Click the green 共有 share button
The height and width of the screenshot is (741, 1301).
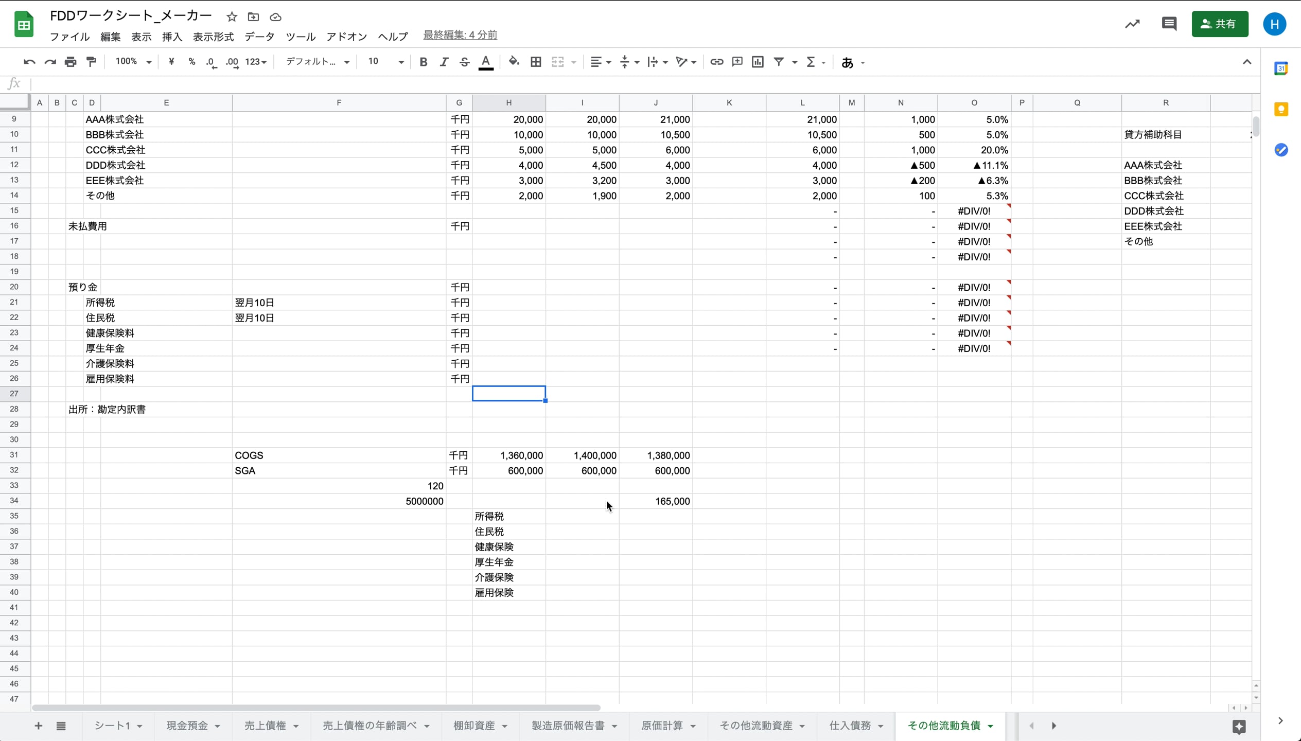[1219, 24]
